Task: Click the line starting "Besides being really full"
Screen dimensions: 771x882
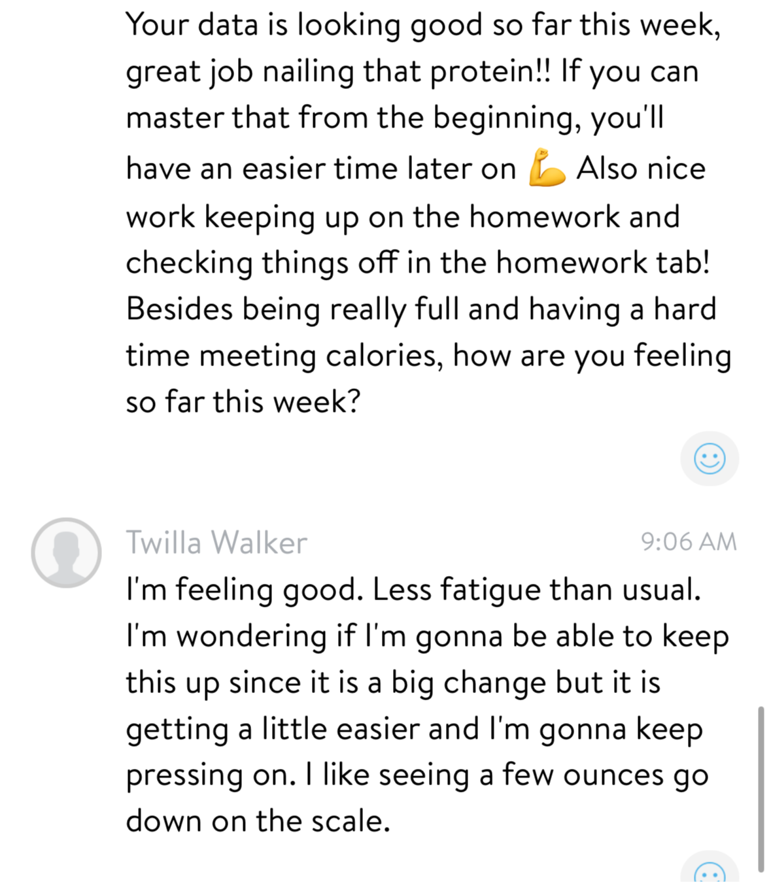Action: [420, 309]
